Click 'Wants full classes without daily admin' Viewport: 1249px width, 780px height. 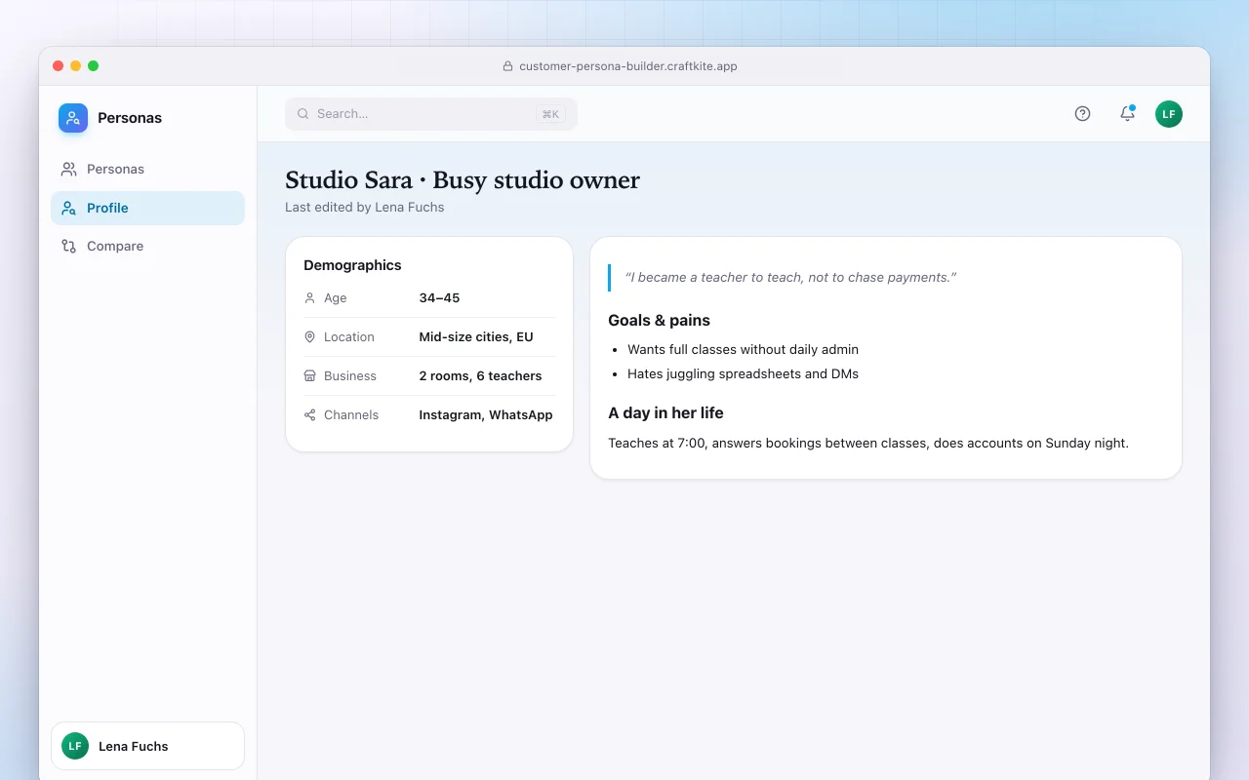(x=744, y=349)
